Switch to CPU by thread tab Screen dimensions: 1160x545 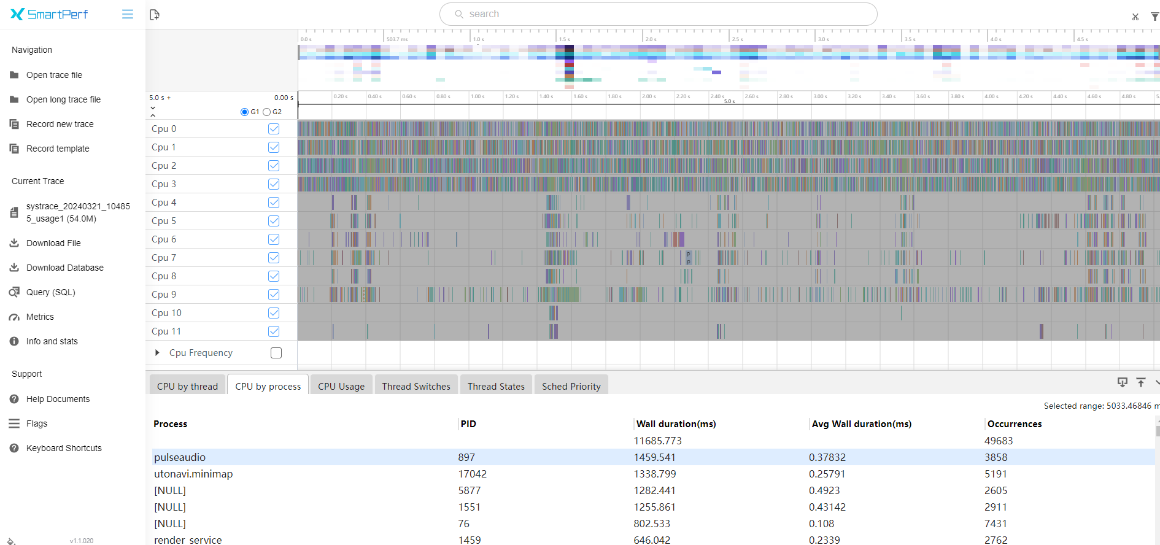coord(187,386)
